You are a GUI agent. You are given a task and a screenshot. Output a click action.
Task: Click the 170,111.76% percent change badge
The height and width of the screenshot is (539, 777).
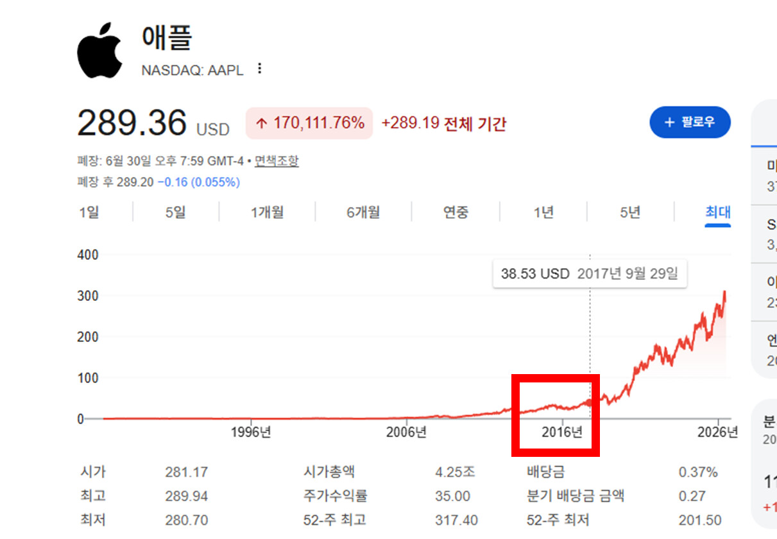tap(309, 123)
